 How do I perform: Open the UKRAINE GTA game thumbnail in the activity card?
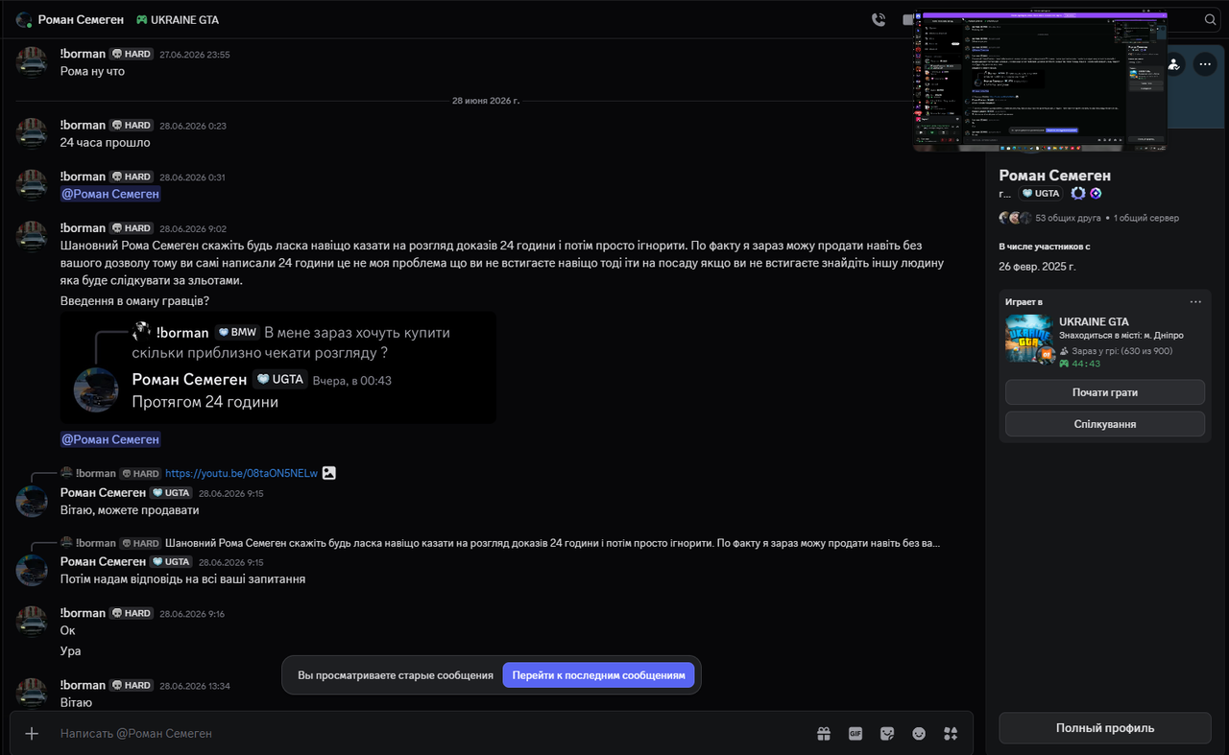(x=1028, y=339)
